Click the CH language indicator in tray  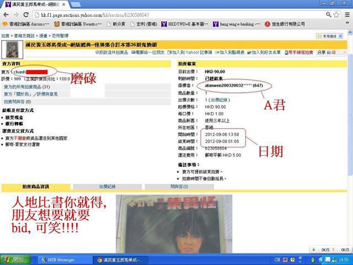pyautogui.click(x=277, y=260)
